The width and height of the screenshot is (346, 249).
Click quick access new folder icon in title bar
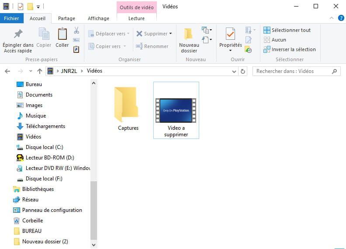(30, 7)
